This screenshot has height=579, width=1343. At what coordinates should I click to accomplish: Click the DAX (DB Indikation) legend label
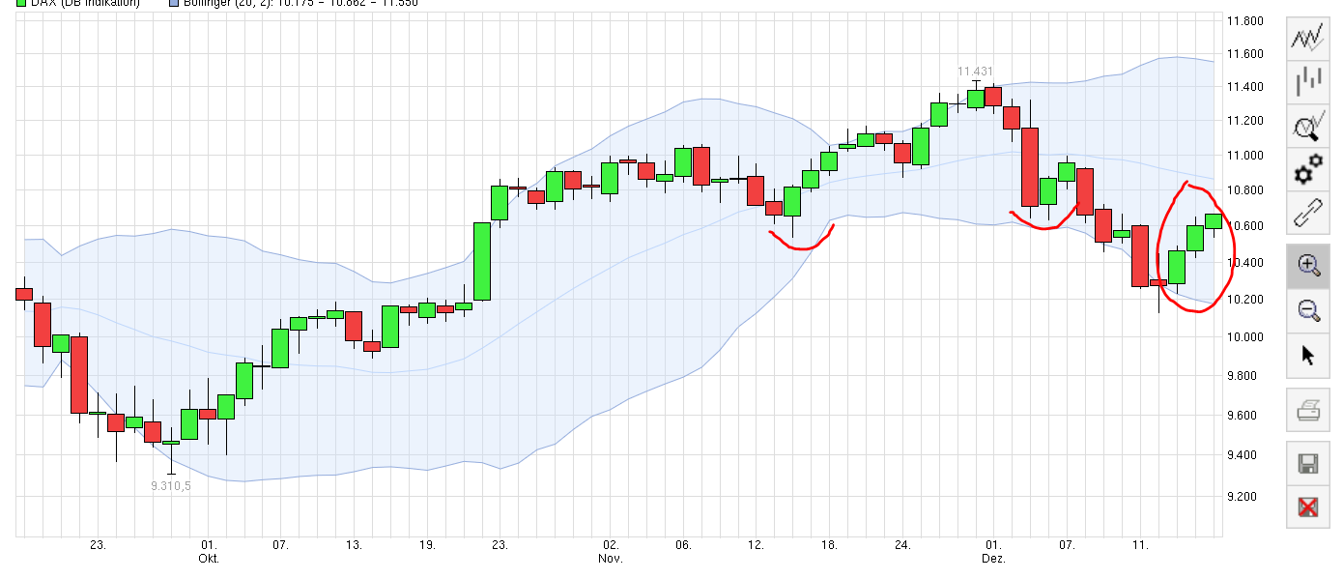pos(85,3)
